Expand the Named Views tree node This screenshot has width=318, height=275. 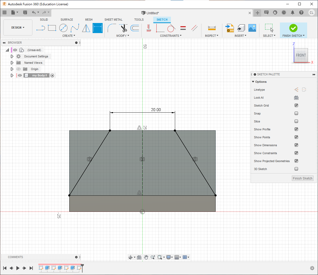click(x=12, y=63)
